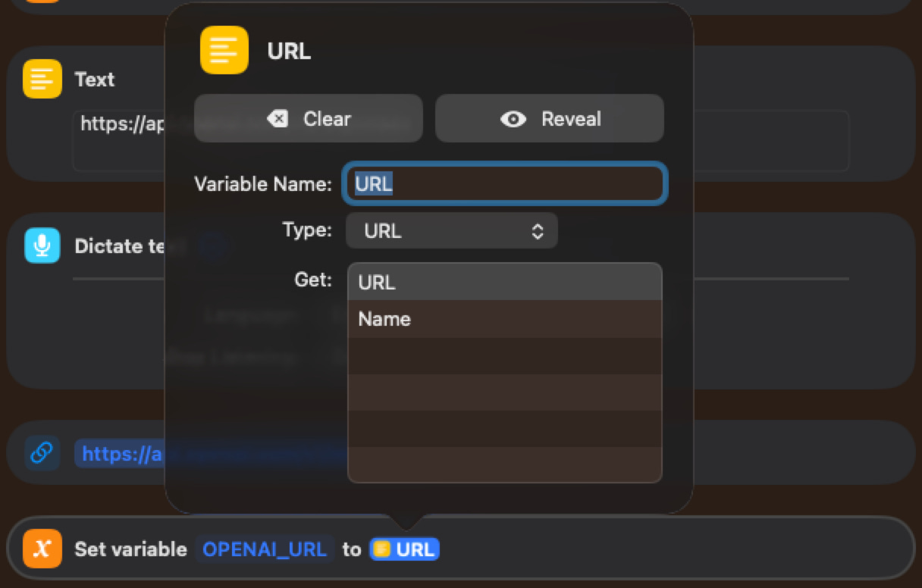Click the Variable Name text field
This screenshot has width=922, height=588.
pyautogui.click(x=505, y=183)
